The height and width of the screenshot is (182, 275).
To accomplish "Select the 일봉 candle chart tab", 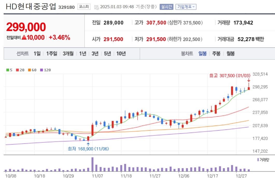I will [203, 54].
